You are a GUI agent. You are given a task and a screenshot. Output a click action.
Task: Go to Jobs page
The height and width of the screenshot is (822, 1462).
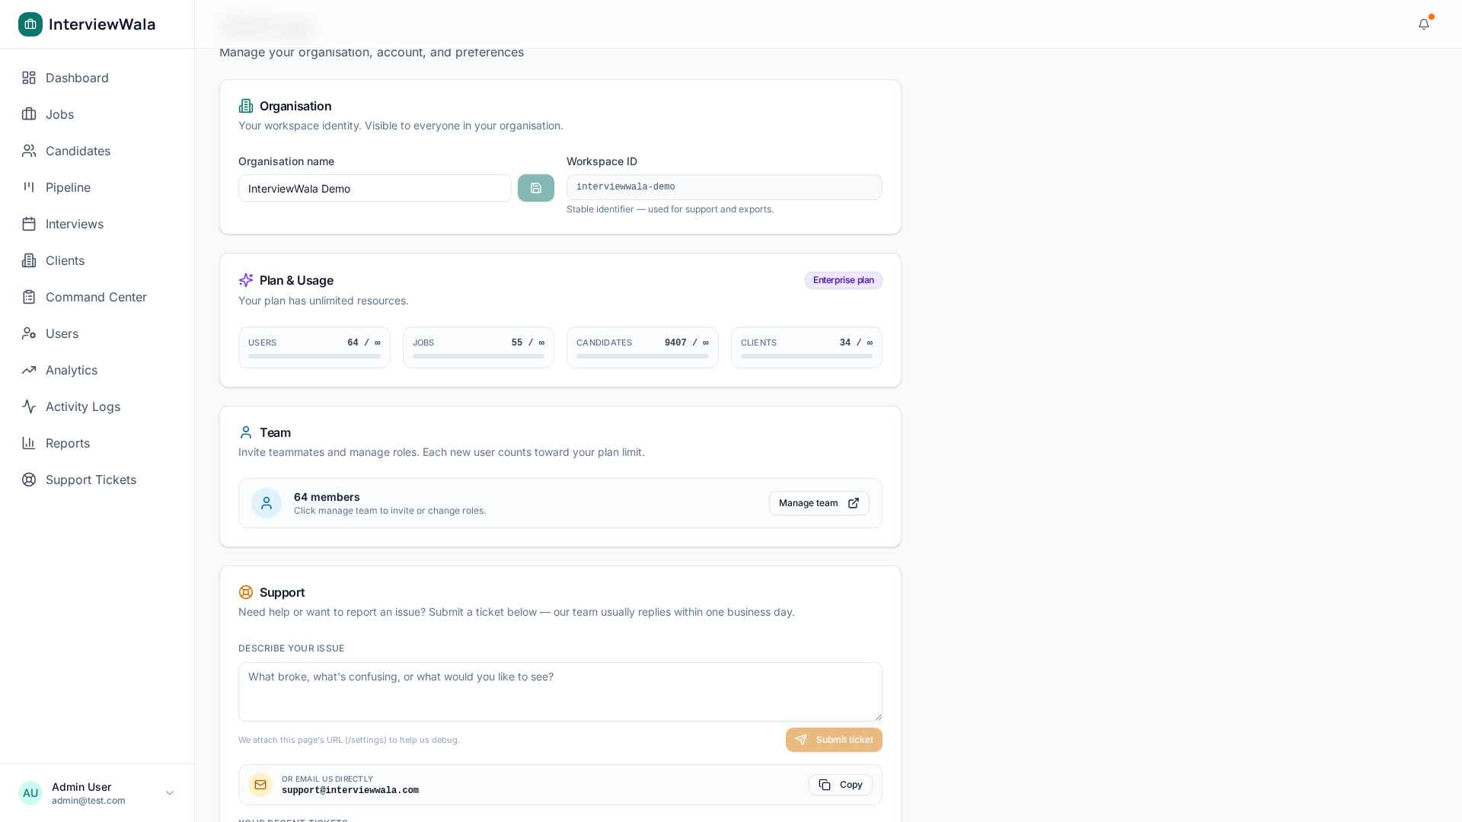click(x=97, y=114)
